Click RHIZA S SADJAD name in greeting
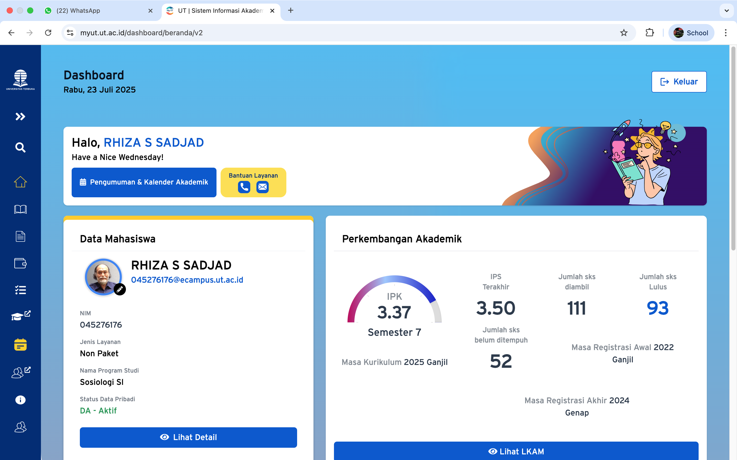 [154, 142]
